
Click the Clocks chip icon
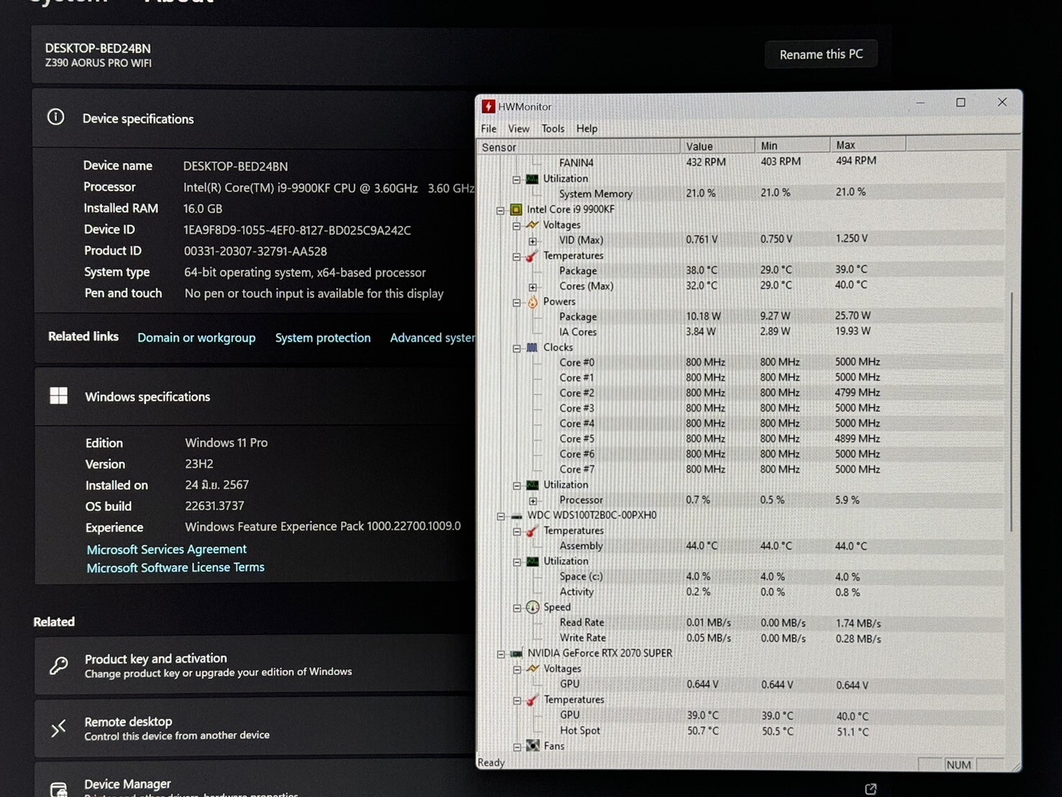pyautogui.click(x=532, y=347)
